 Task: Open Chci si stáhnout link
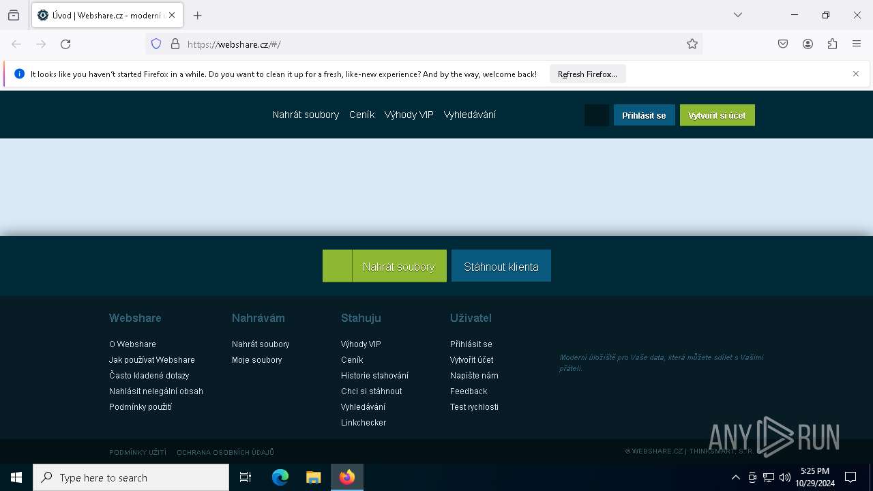pos(372,391)
